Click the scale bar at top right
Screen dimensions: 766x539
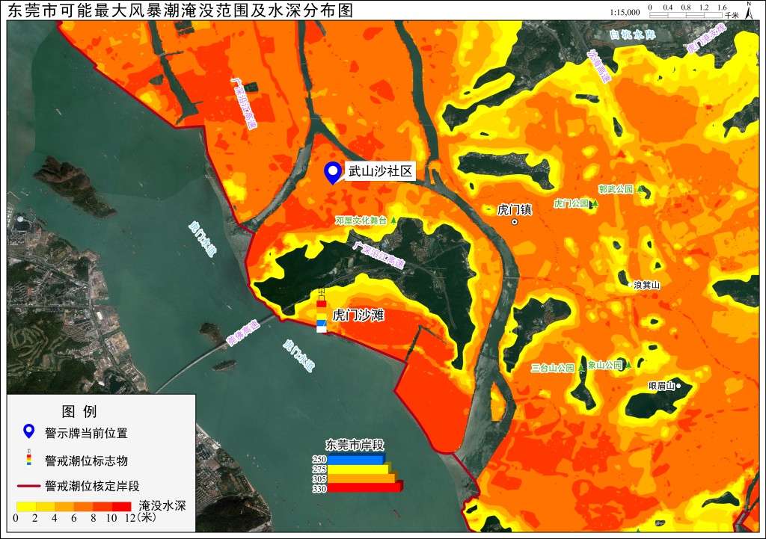pos(686,15)
